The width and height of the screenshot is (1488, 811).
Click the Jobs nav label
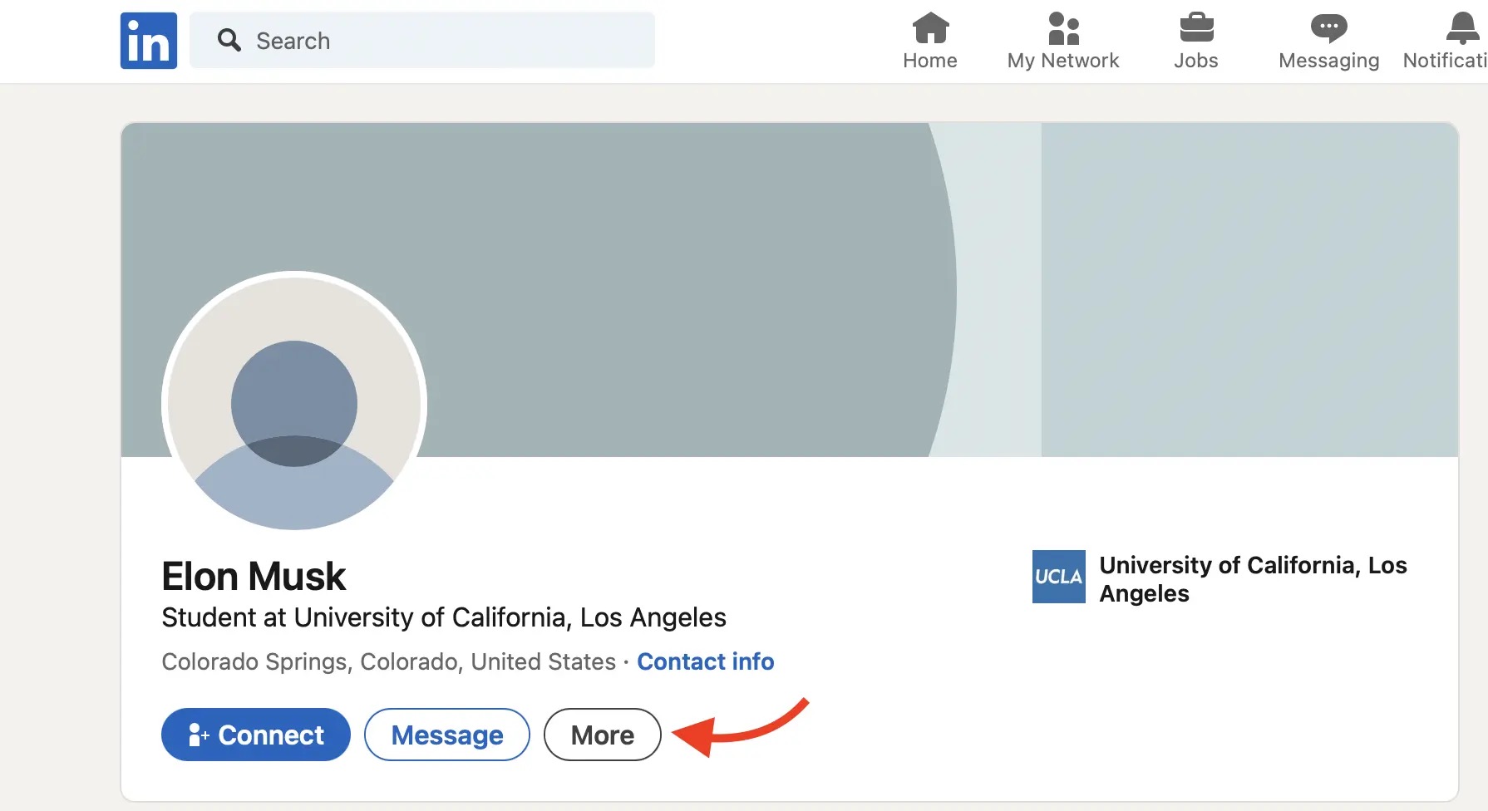(1196, 61)
